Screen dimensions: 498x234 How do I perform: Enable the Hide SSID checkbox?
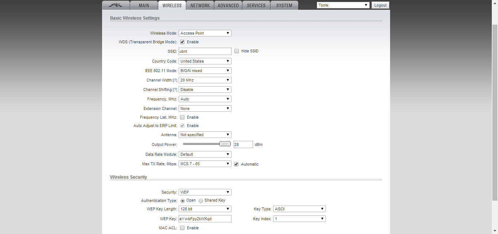pos(237,51)
